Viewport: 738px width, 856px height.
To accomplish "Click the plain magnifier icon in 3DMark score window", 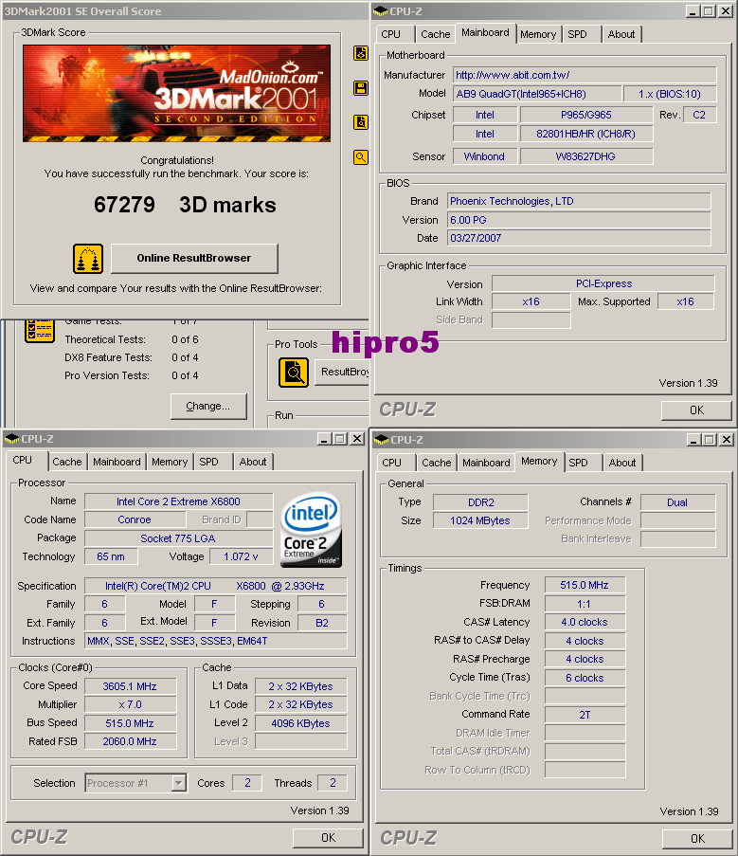I will tap(361, 157).
